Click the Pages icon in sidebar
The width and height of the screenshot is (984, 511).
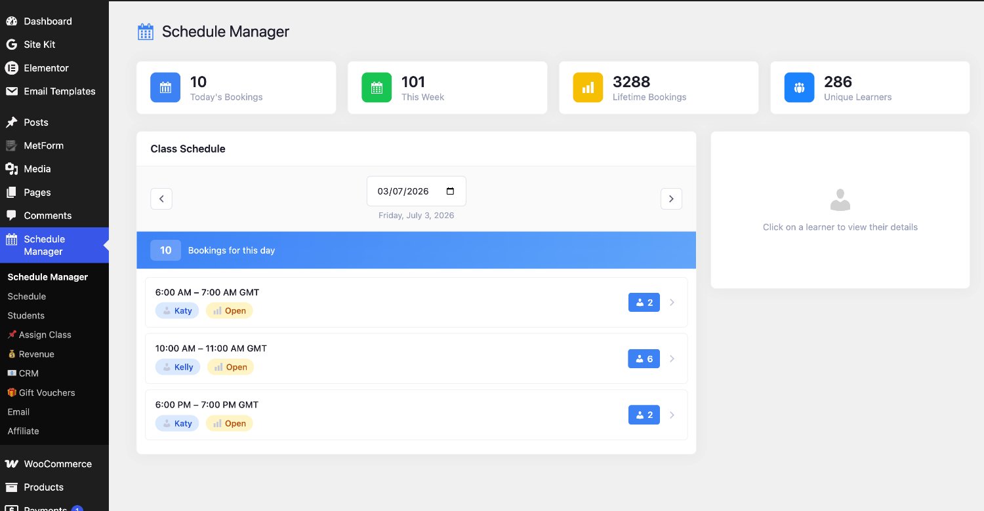11,193
